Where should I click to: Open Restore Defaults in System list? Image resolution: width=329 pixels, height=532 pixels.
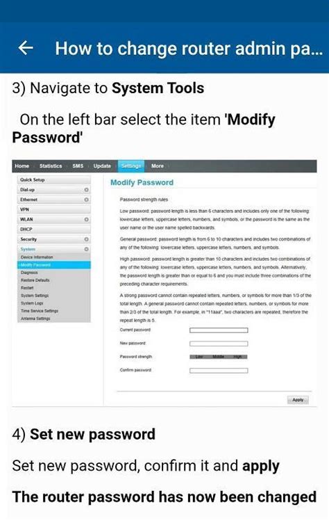[35, 280]
